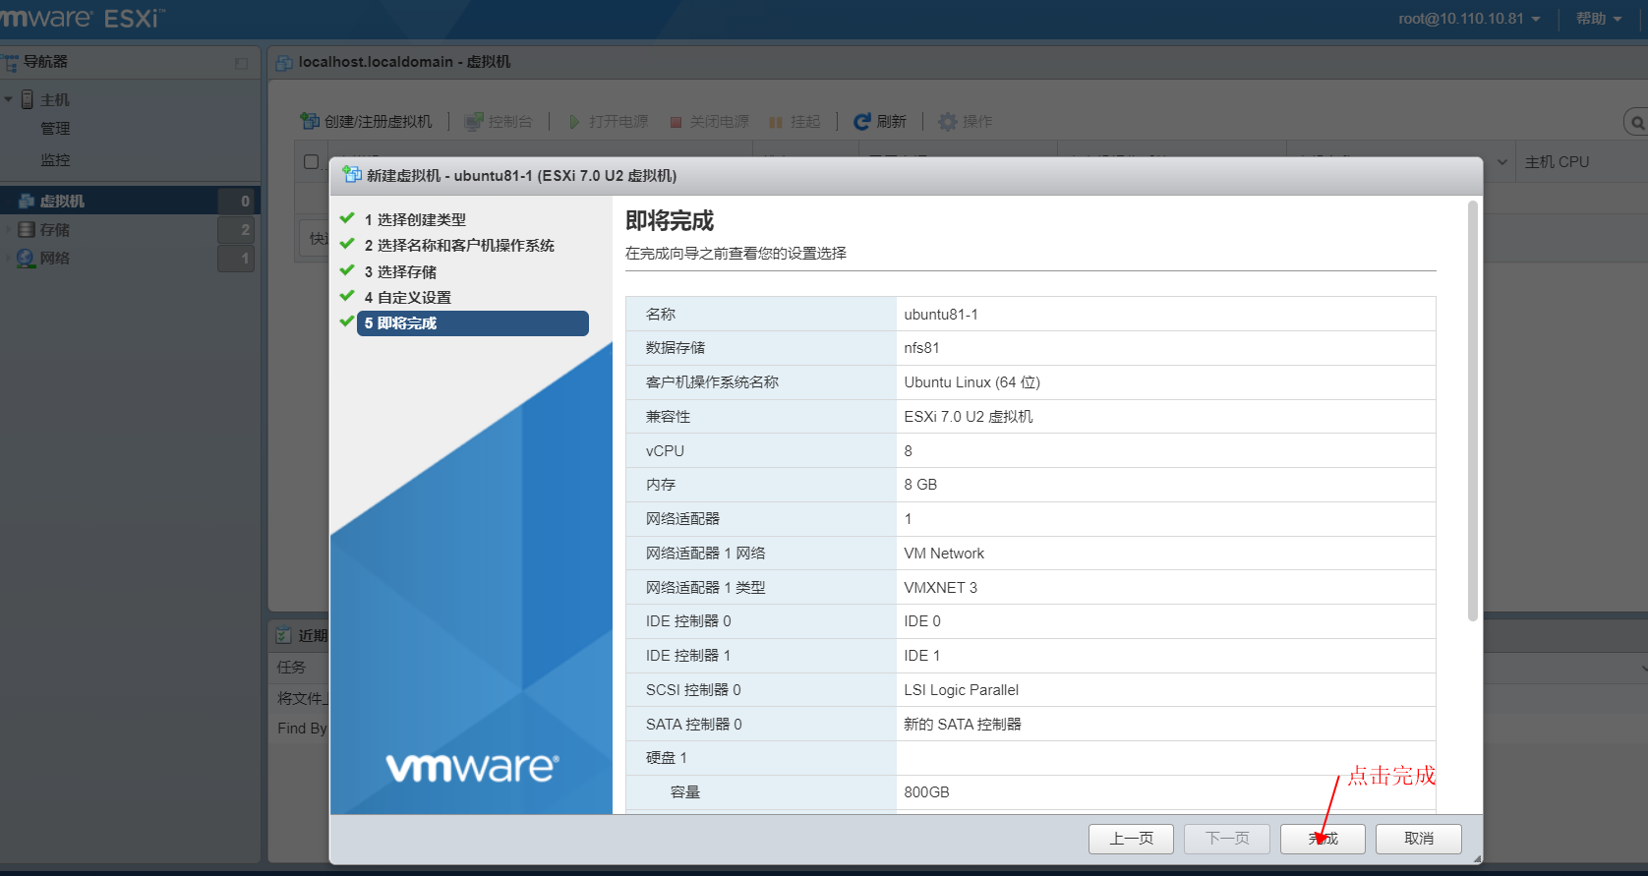Click the dialog resize grip corner

(1477, 858)
